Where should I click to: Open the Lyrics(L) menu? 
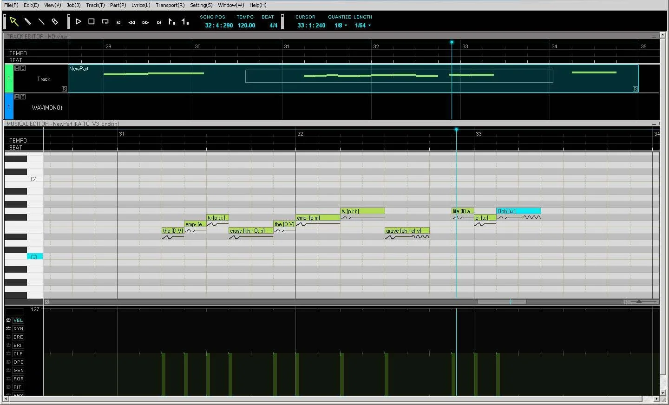140,5
